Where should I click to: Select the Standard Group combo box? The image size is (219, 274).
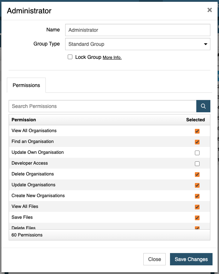tap(138, 44)
